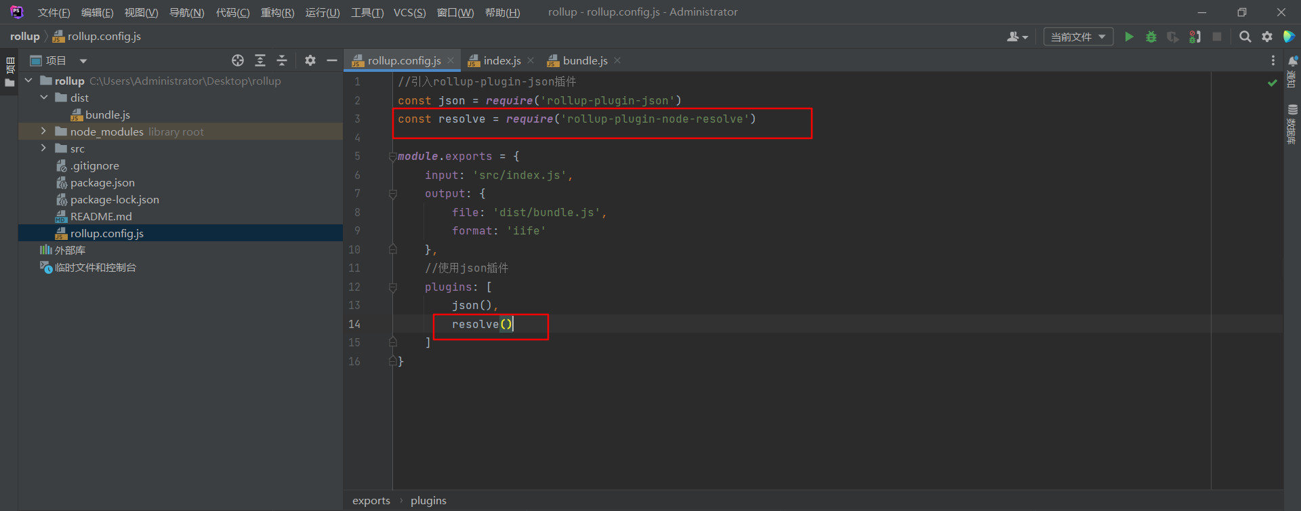
Task: Open Notifications tool window on right strip
Action: coord(1292,71)
